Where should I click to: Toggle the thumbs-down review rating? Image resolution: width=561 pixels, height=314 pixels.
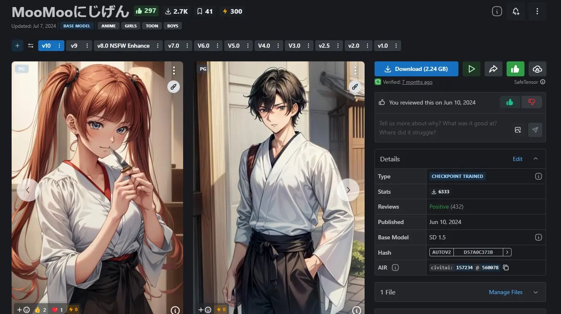tap(532, 102)
